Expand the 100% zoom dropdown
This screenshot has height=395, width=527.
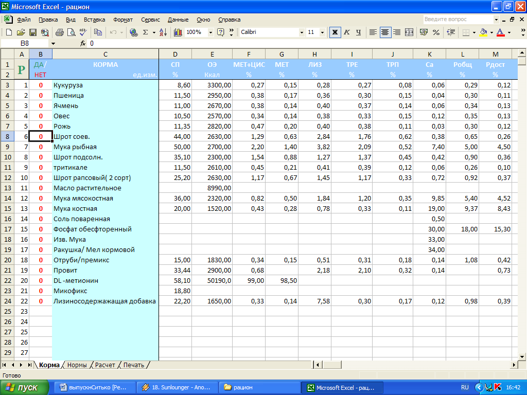pyautogui.click(x=210, y=32)
